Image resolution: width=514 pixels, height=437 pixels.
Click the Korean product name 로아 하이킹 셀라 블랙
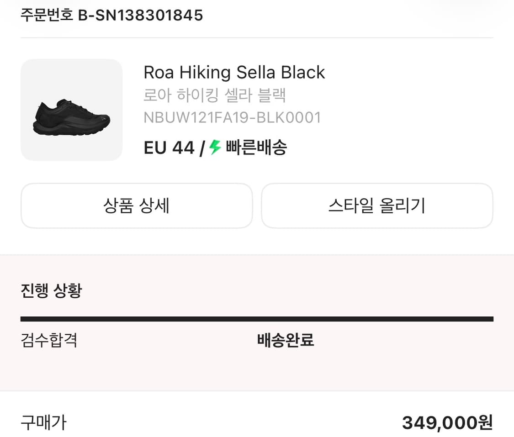[215, 95]
